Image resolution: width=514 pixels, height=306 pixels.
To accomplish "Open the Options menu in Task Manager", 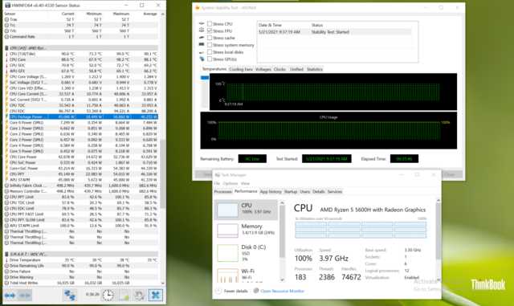I will pos(230,183).
